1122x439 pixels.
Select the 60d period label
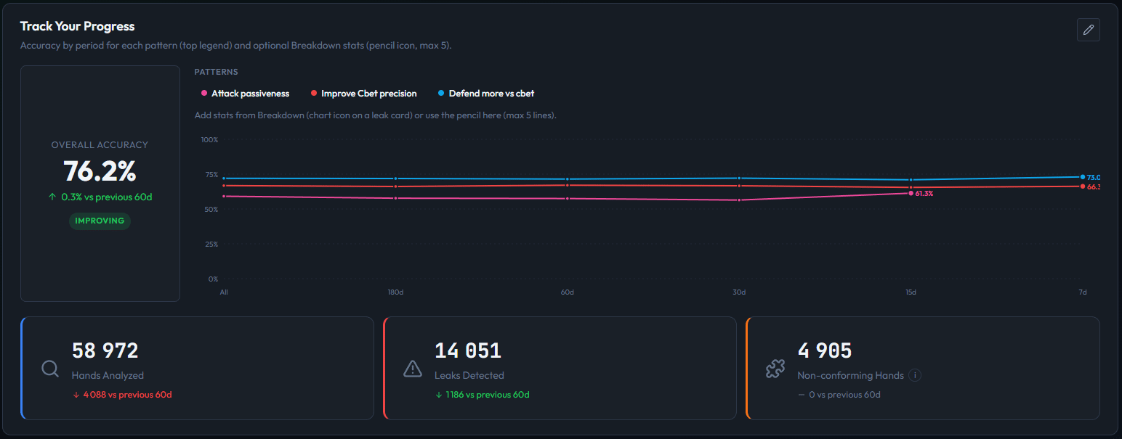(568, 292)
